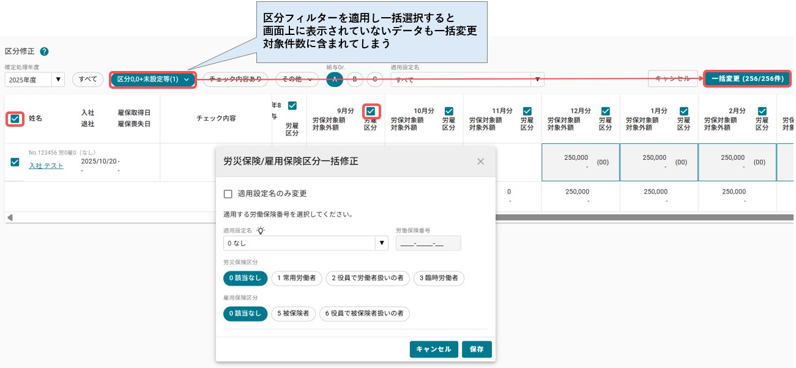Select 給与Gr. group A
The width and height of the screenshot is (796, 368).
[335, 79]
